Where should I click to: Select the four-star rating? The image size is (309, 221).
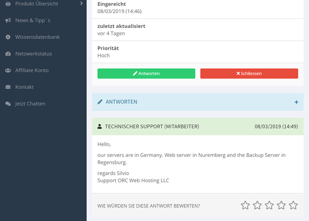(x=281, y=205)
